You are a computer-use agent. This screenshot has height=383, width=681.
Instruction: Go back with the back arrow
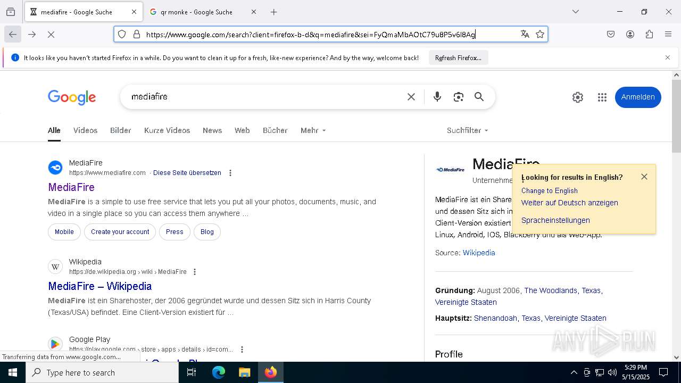13,34
